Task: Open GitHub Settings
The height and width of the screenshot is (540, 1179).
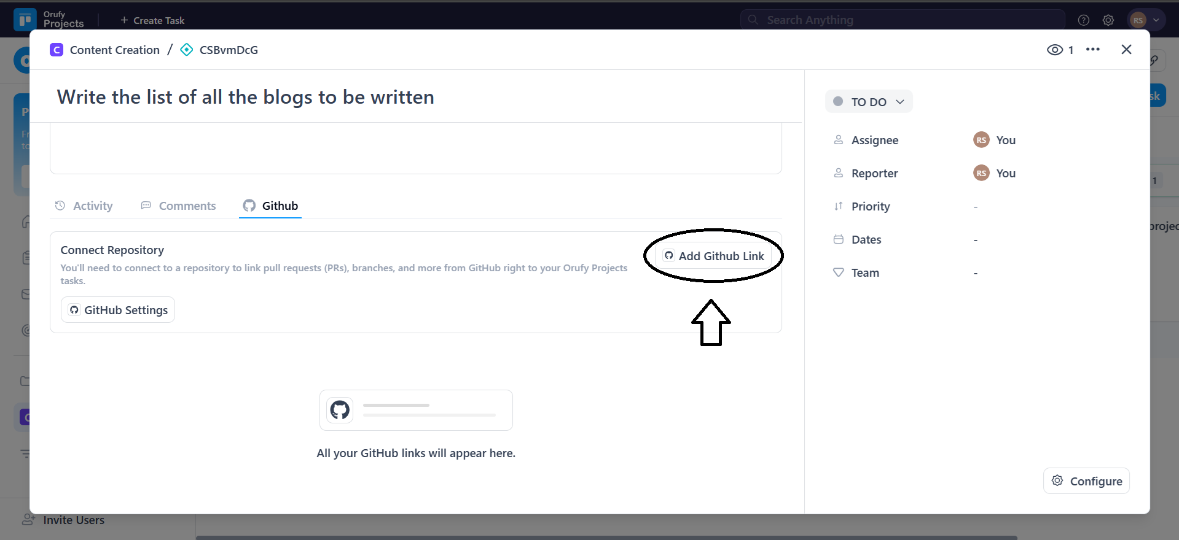Action: tap(118, 310)
